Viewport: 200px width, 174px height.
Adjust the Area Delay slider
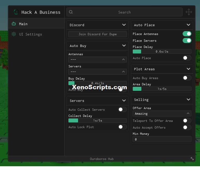point(162,89)
